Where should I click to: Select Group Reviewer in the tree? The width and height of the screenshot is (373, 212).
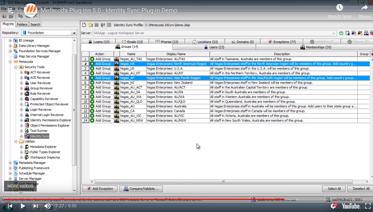pos(41,88)
